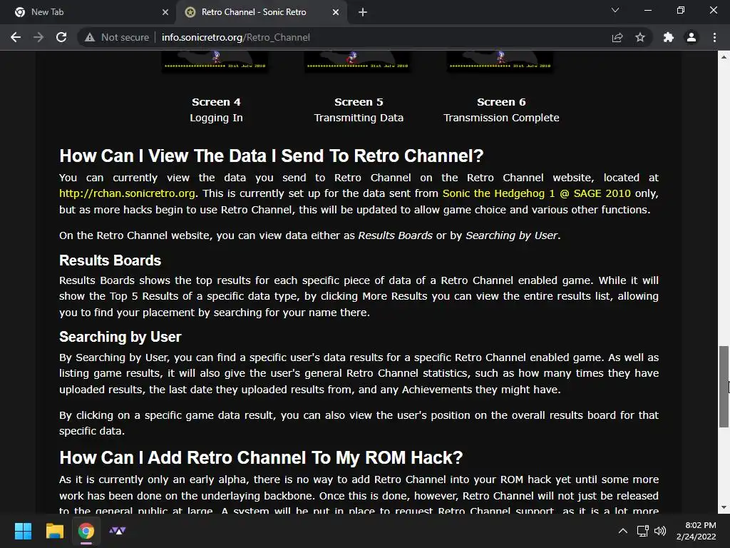Select the Retro Channel - Sonic Retro tab

(261, 12)
